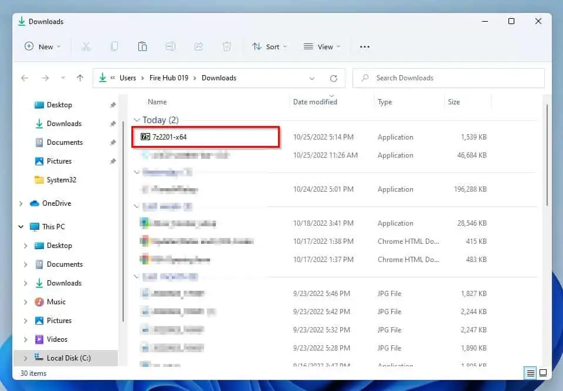This screenshot has height=391, width=563.
Task: Unpin Pictures from Quick access
Action: [113, 161]
